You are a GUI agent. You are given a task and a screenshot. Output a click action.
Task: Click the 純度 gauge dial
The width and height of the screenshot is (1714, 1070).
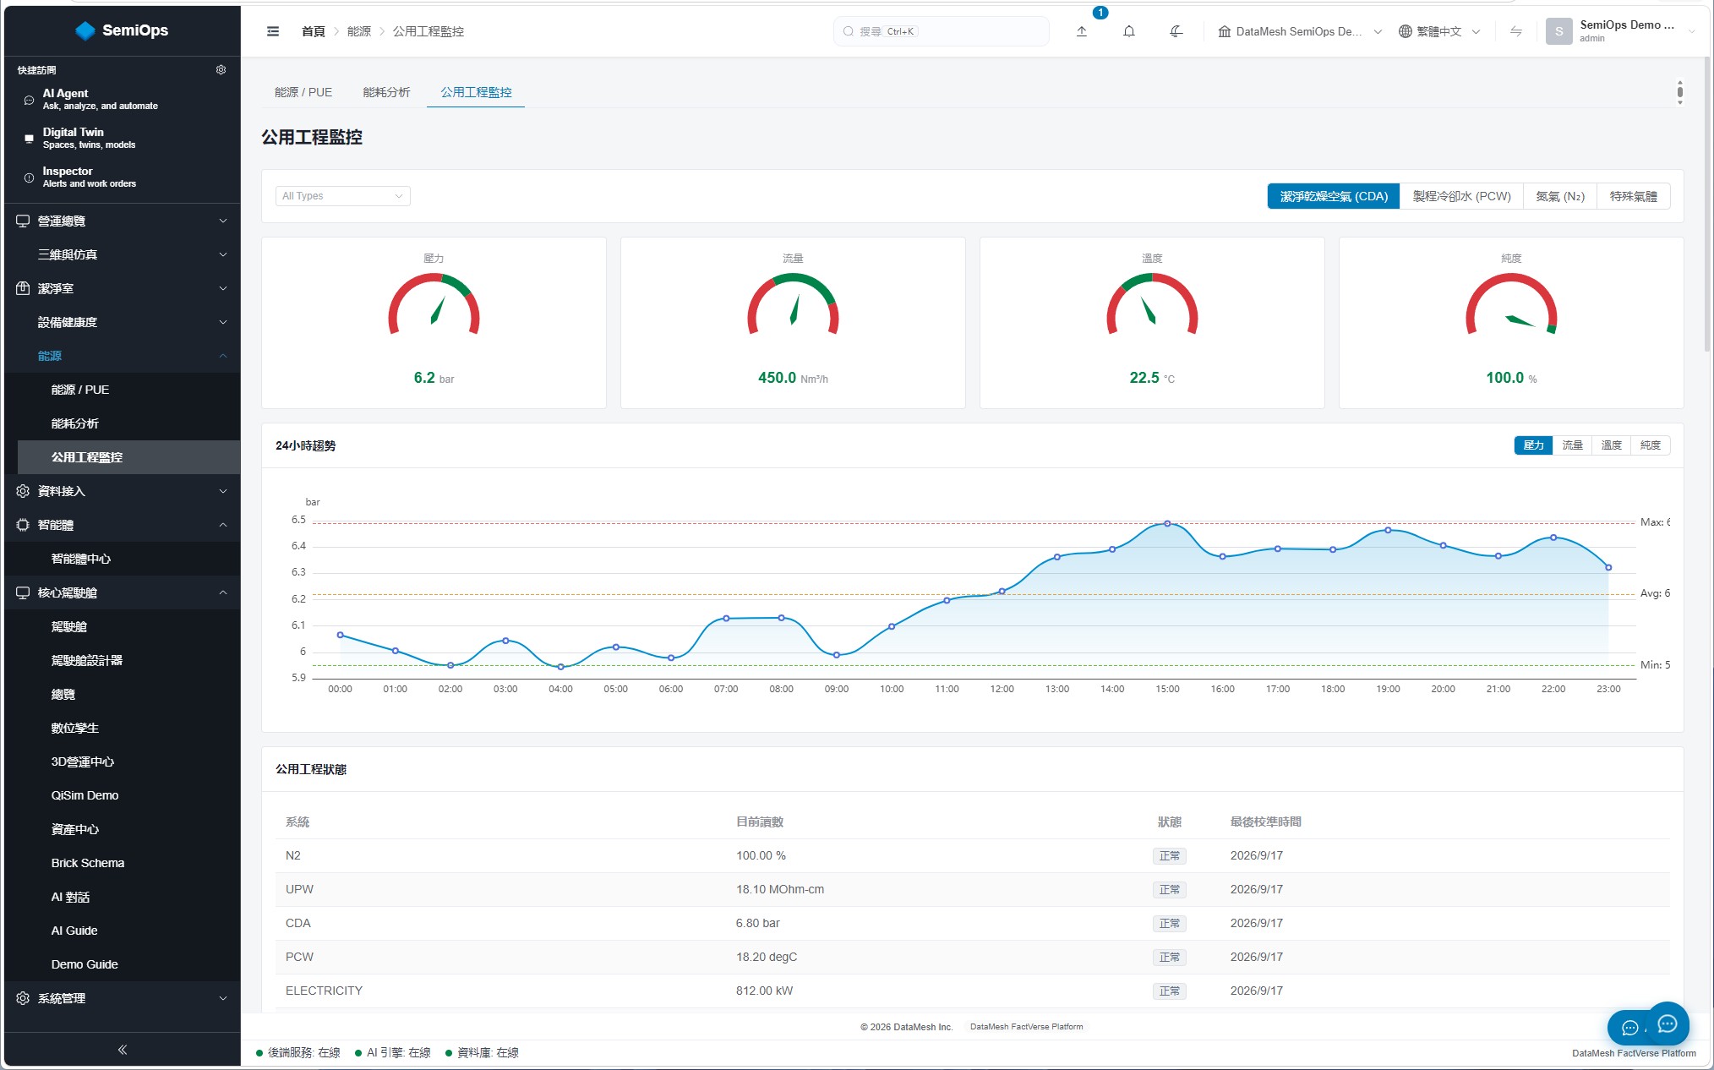pos(1511,305)
